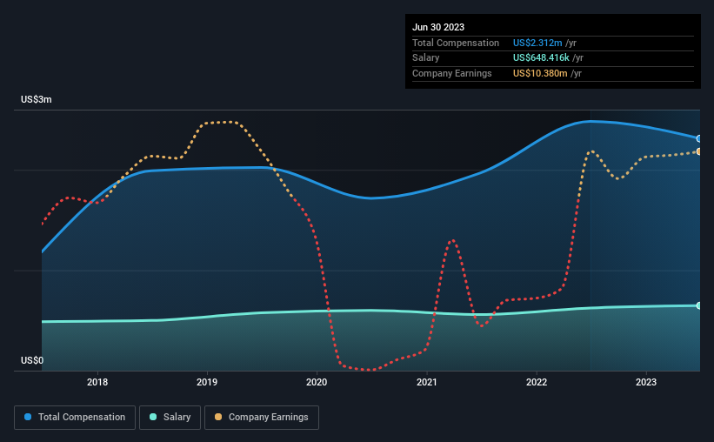Image resolution: width=714 pixels, height=442 pixels.
Task: Click the Company Earnings tooltip row label
Action: 451,73
